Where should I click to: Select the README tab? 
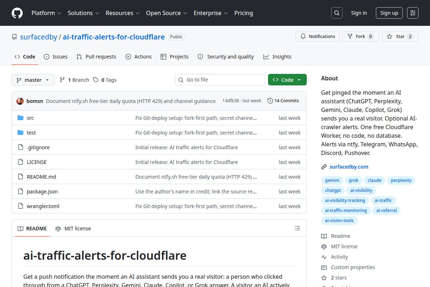pos(32,229)
